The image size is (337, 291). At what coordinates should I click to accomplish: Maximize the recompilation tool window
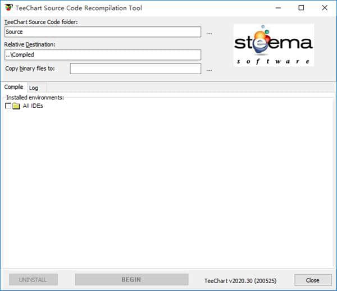coord(301,8)
